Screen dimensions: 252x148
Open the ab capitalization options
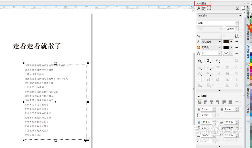point(199,61)
